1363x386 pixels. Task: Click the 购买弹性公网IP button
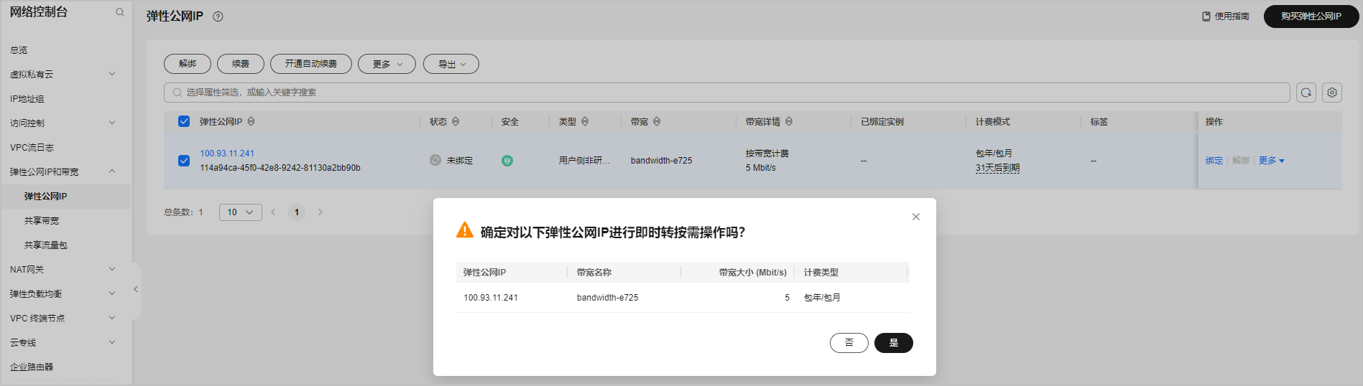coord(1311,16)
